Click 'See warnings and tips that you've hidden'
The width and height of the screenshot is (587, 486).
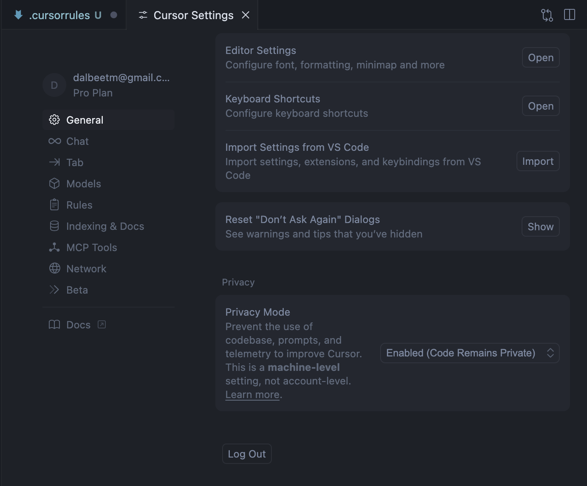click(324, 234)
